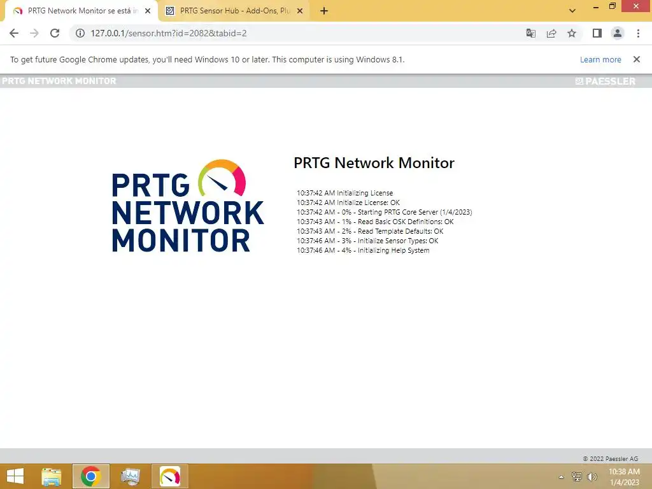Open the volume speaker tray icon

tap(592, 476)
